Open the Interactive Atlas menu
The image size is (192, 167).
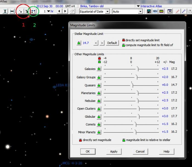149,6
